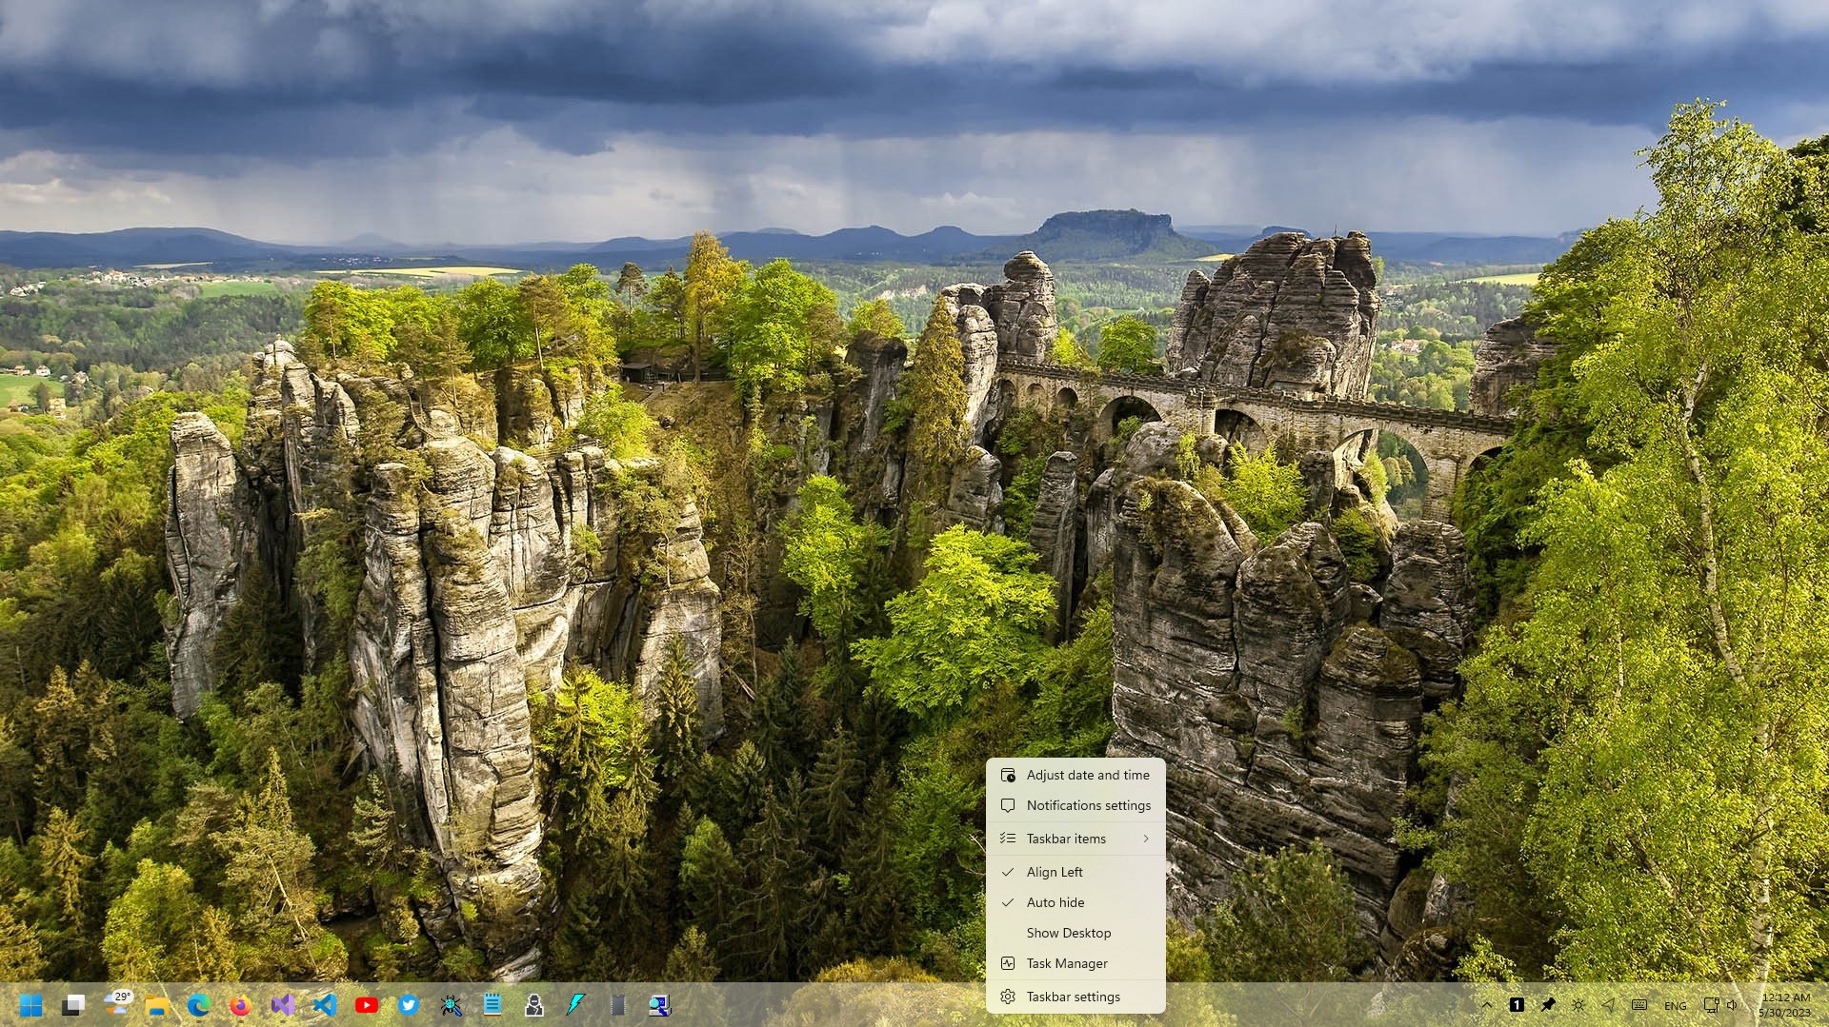Viewport: 1829px width, 1027px height.
Task: Open the YouTube app icon
Action: pyautogui.click(x=367, y=1005)
